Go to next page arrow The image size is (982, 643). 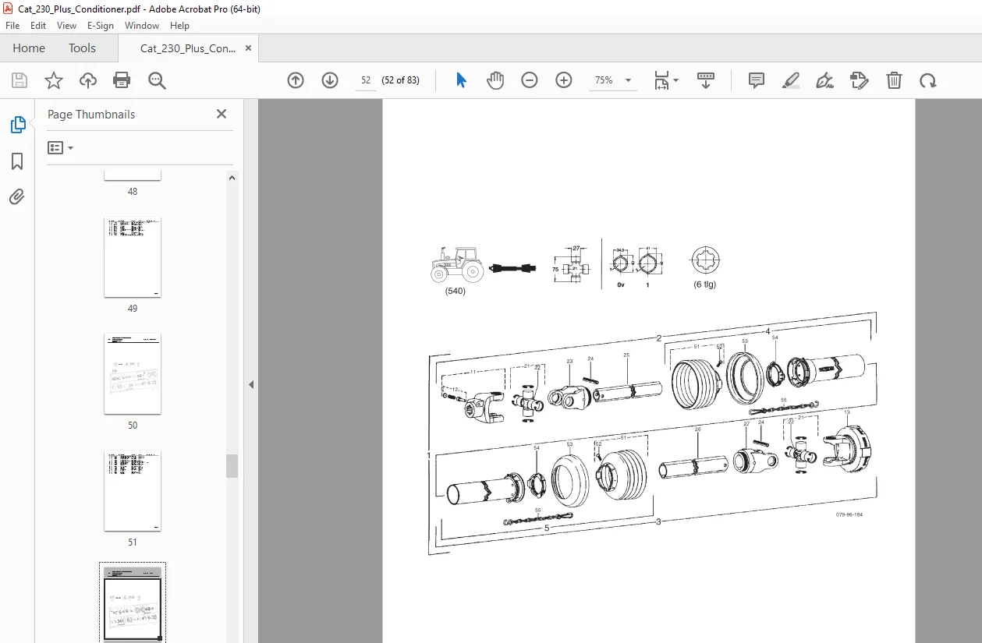[x=330, y=80]
